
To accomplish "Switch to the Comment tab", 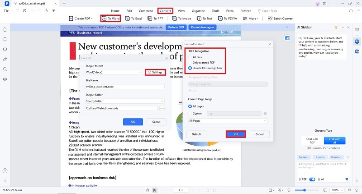I will 146,11.
